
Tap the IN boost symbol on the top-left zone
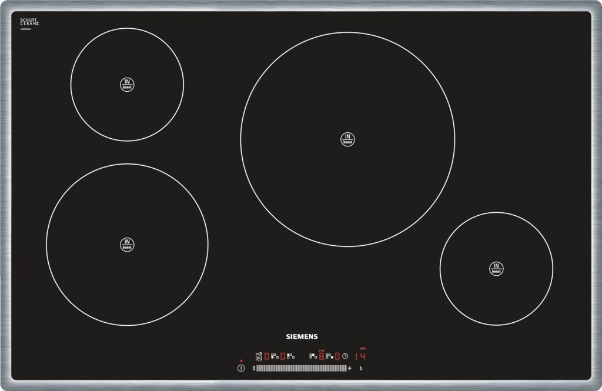point(127,84)
